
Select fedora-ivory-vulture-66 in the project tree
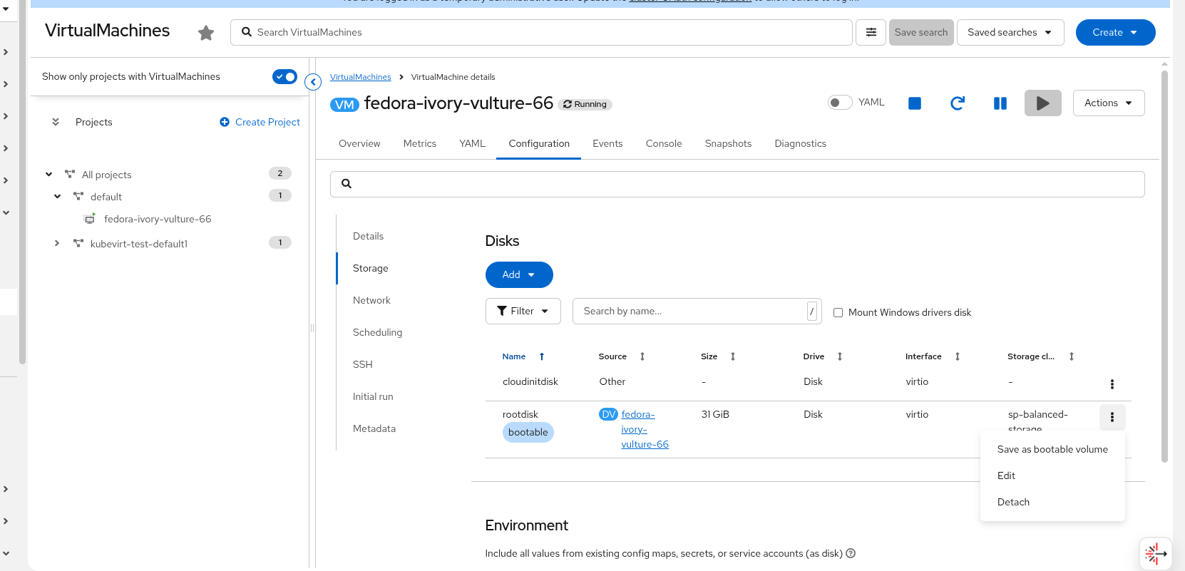coord(158,219)
